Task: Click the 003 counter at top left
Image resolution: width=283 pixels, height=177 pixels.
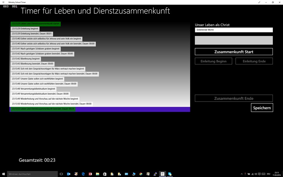Action: (6, 7)
